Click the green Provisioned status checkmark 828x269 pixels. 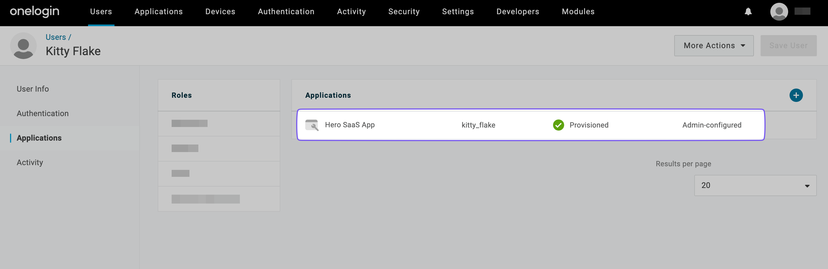(558, 125)
